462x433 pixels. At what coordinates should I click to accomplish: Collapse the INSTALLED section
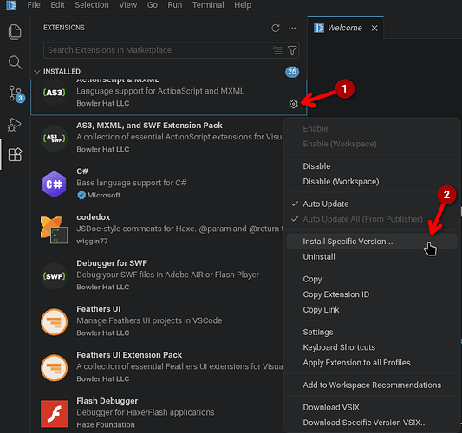tap(36, 72)
